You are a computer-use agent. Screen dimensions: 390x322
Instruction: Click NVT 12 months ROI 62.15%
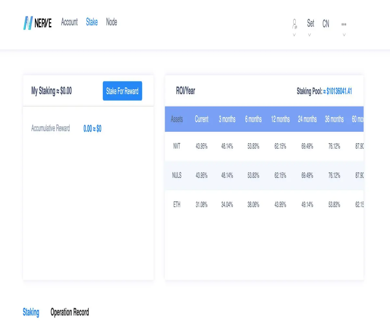tap(280, 146)
